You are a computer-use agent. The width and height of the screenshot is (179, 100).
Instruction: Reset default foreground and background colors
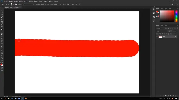coord(1,63)
